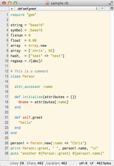
Task: Enter full screen using the title bar arrows
Action: (111, 3)
